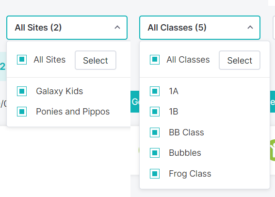The height and width of the screenshot is (197, 275).
Task: Uncheck the Frog Class checkbox
Action: (x=155, y=174)
